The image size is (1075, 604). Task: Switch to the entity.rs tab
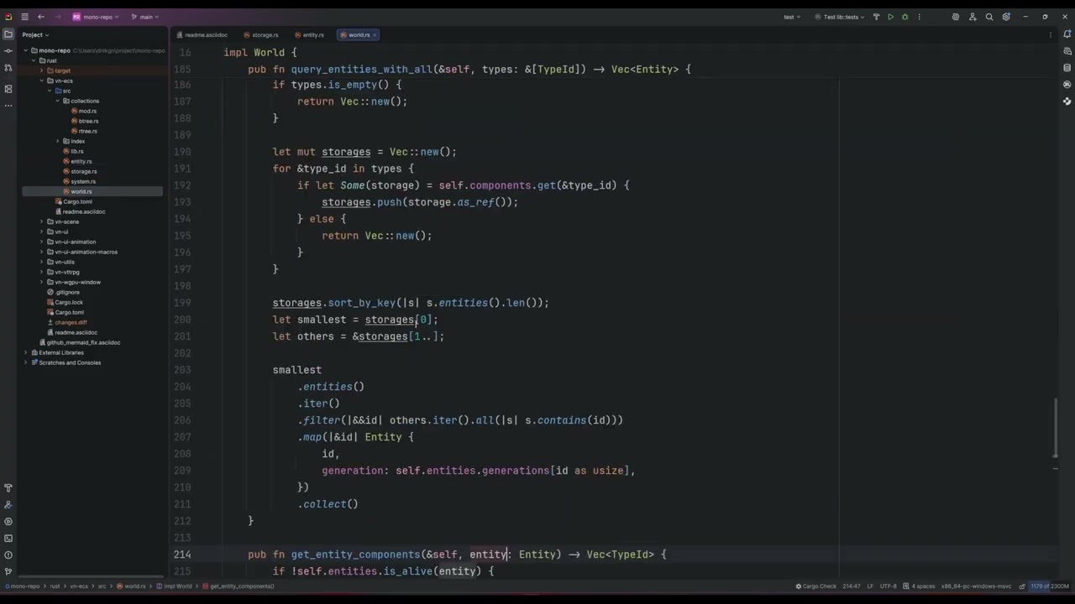coord(309,35)
